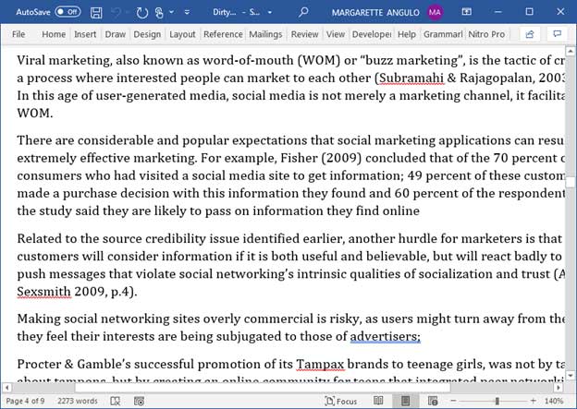577x409 pixels.
Task: Click the zoom in plus button
Action: coord(534,401)
